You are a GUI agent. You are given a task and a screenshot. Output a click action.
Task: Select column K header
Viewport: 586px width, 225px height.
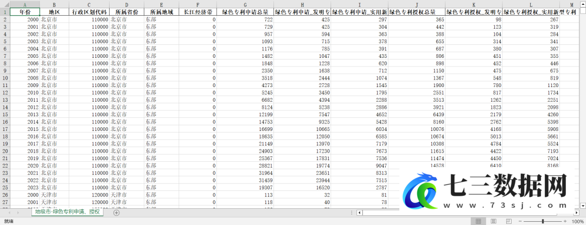(x=474, y=5)
